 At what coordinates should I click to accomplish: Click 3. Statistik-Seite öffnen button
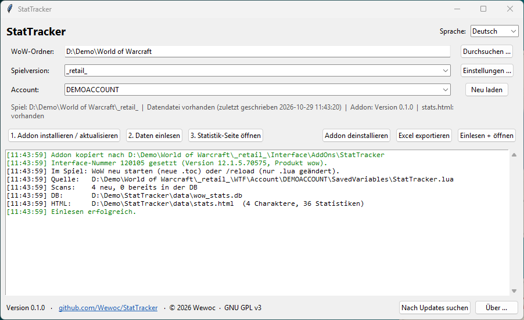click(225, 136)
